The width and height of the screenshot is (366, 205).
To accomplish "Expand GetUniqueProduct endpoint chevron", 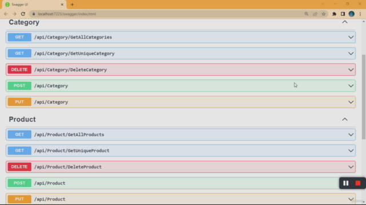I will click(351, 150).
